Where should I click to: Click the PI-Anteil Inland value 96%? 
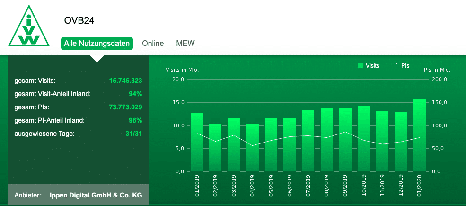click(135, 121)
